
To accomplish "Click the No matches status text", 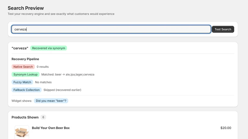I will tap(43, 82).
